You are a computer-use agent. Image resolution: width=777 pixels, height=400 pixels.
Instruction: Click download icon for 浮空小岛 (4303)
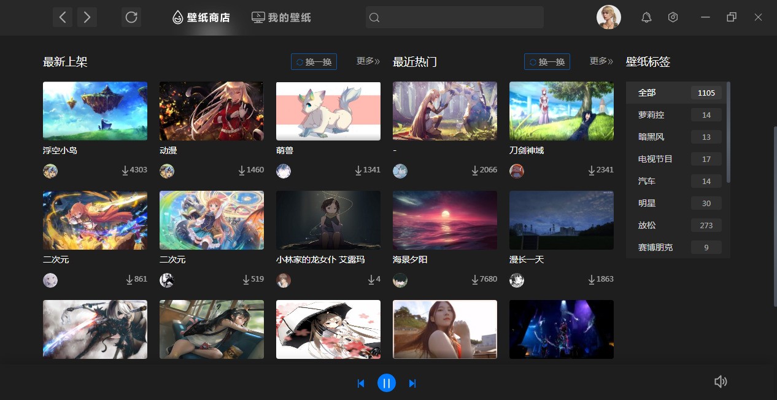point(125,170)
